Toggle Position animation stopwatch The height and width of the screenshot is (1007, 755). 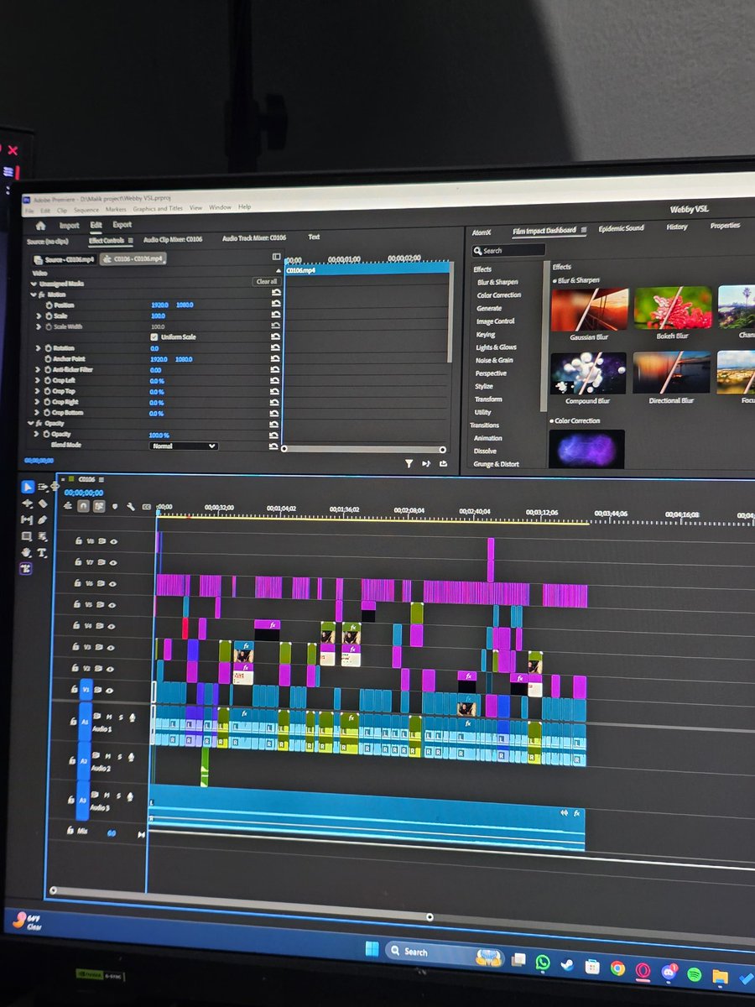48,305
